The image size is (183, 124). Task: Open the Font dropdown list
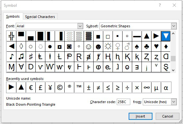80,26
